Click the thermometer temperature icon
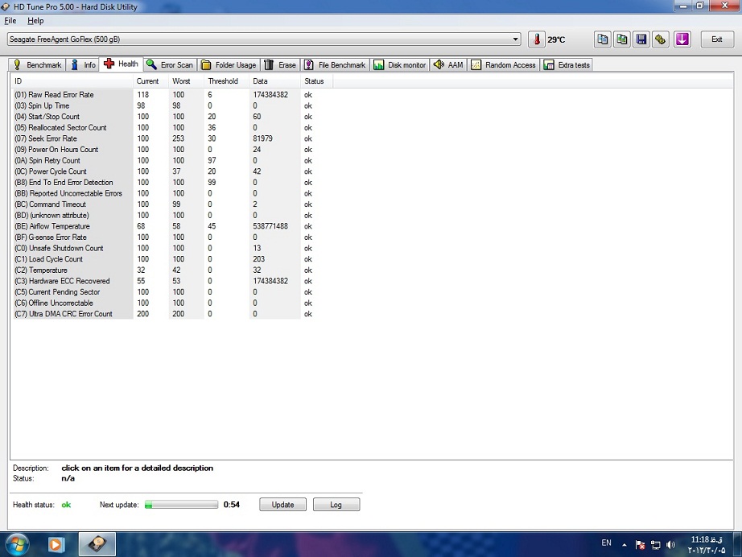Image resolution: width=742 pixels, height=557 pixels. pyautogui.click(x=537, y=39)
